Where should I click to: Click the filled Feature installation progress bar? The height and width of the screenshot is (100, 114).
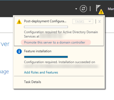46,57
